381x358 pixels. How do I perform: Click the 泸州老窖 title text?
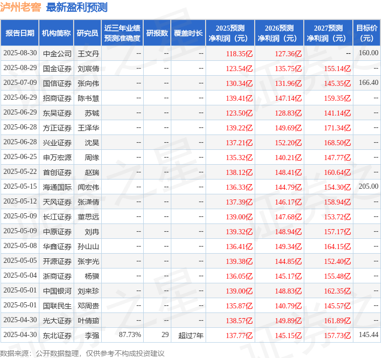click(x=20, y=7)
